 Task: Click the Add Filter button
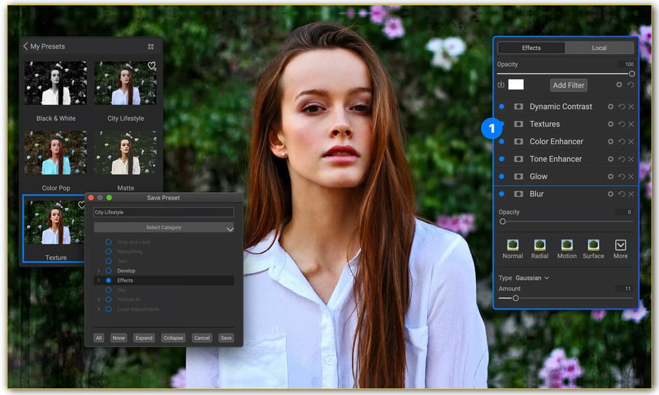568,85
